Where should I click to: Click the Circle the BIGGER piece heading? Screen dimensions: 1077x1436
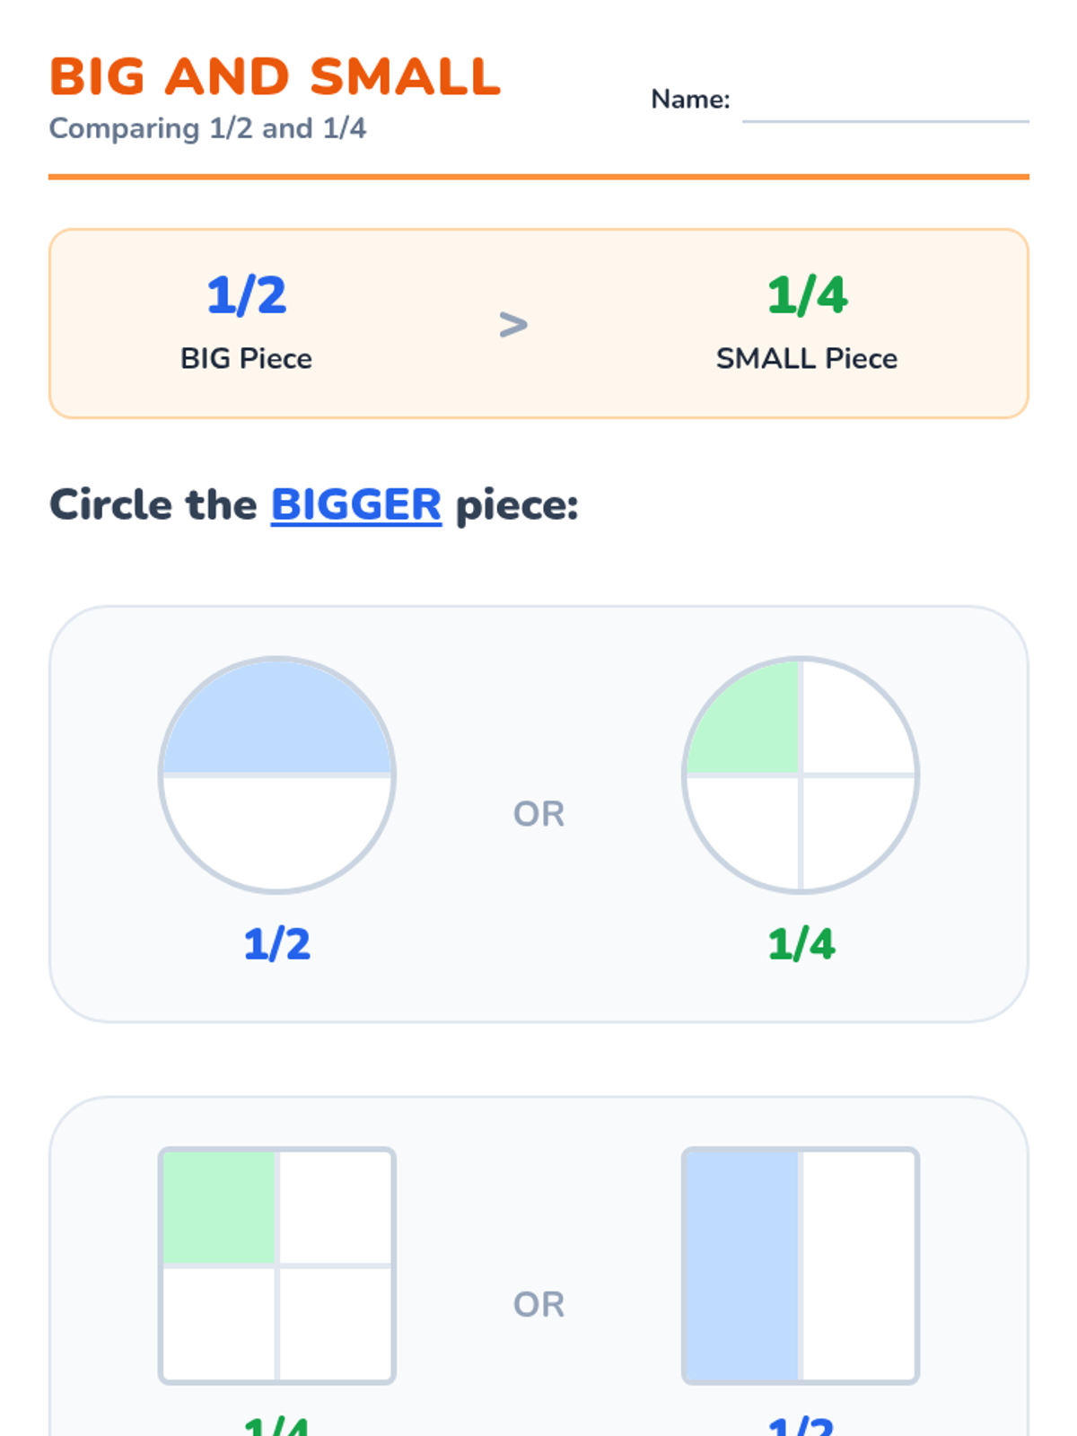coord(314,504)
